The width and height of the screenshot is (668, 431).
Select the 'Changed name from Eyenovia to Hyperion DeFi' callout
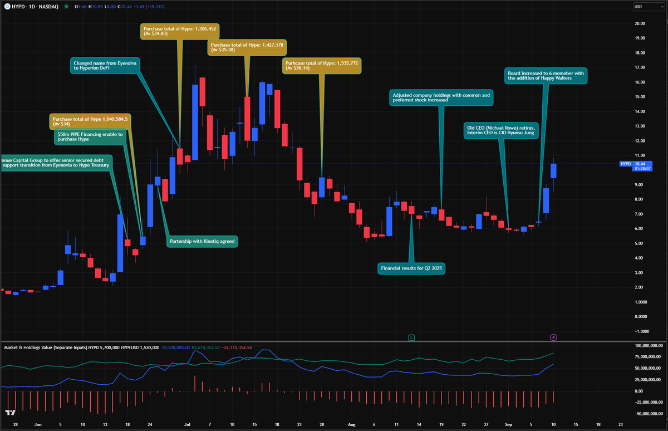point(105,65)
